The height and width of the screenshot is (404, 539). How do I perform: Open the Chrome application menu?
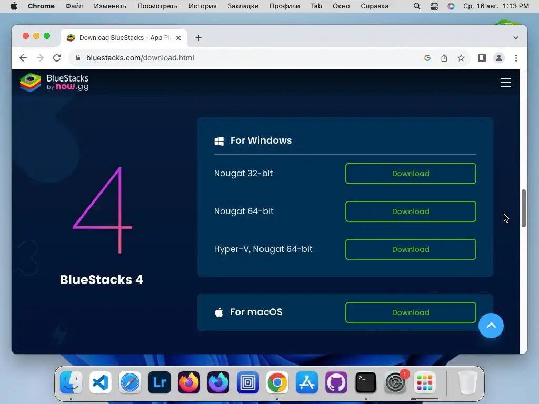[x=41, y=6]
